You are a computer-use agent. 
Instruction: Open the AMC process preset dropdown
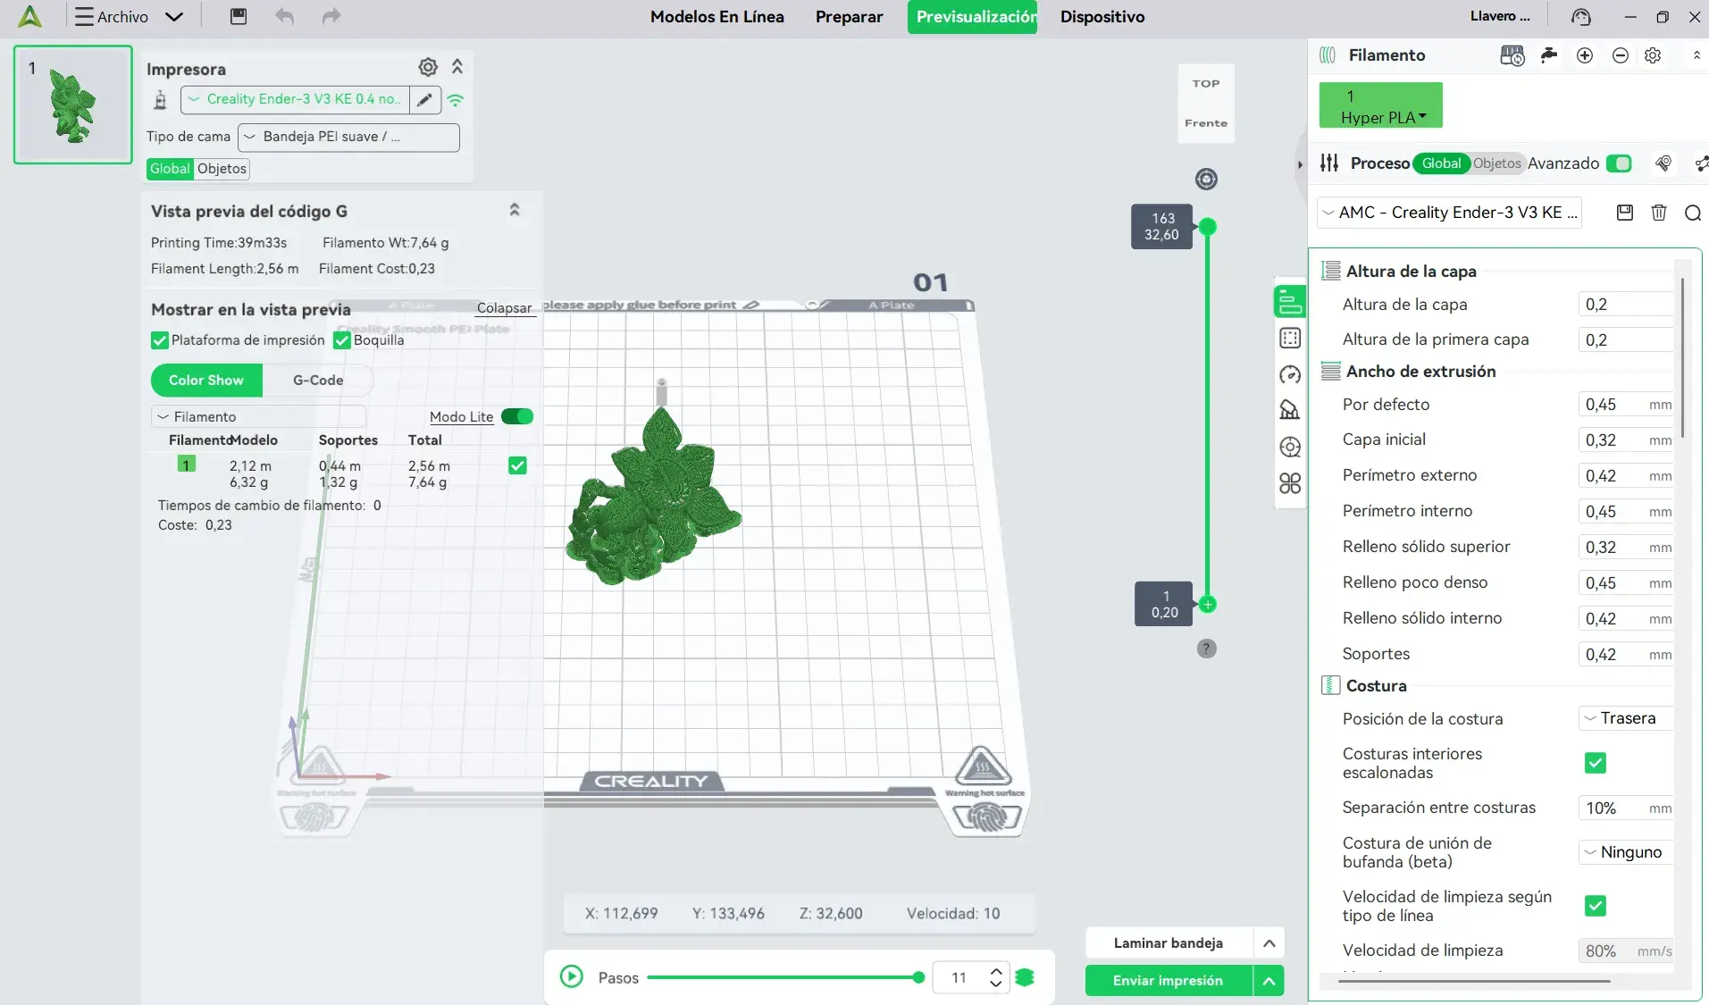1450,213
